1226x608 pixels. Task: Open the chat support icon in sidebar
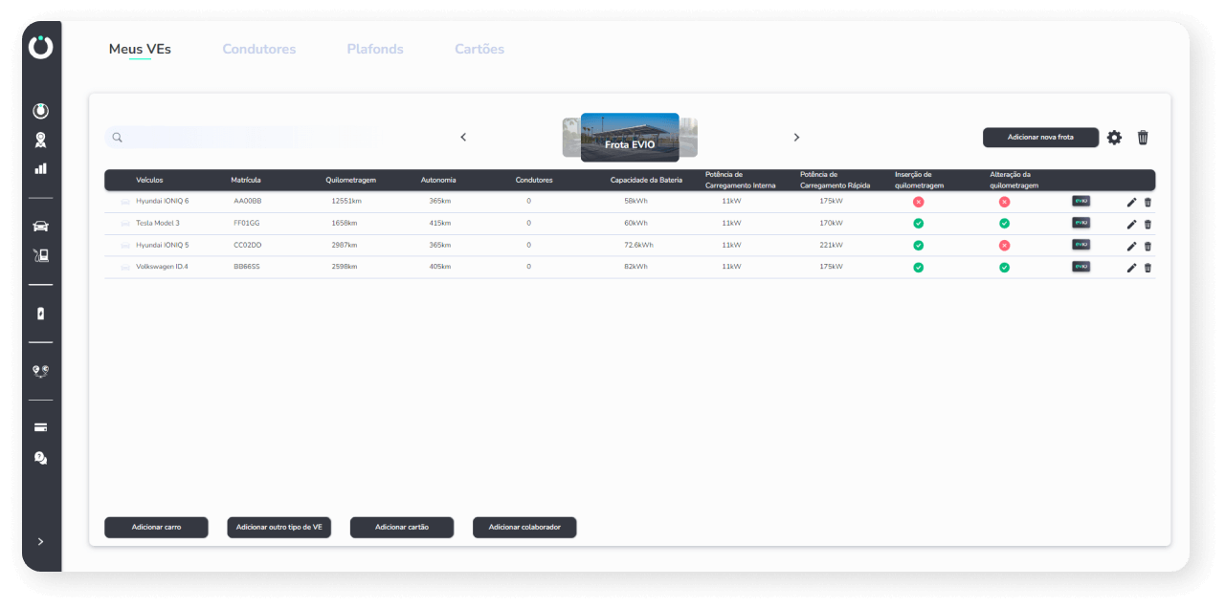[40, 458]
